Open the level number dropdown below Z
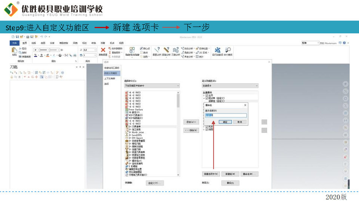Viewport: 359px width, 202px height. point(95,55)
